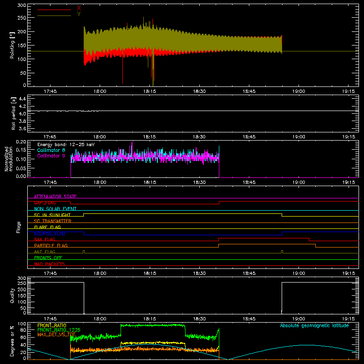This screenshot has height=364, width=364.
Task: Click the Quality axis title
Action: (x=12, y=295)
